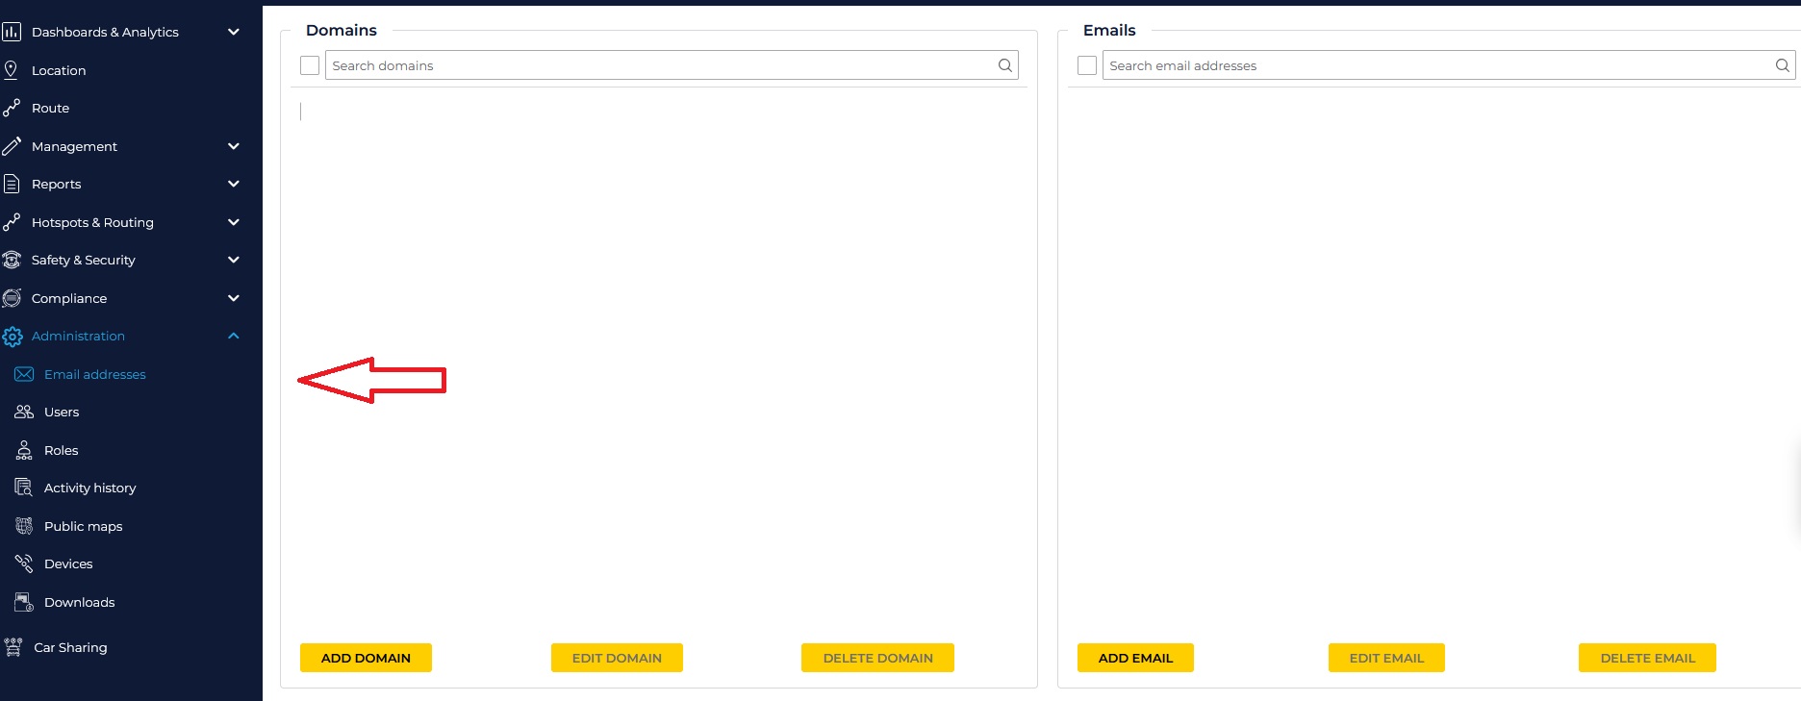The height and width of the screenshot is (701, 1801).
Task: Click the Location pin icon
Action: tap(12, 70)
